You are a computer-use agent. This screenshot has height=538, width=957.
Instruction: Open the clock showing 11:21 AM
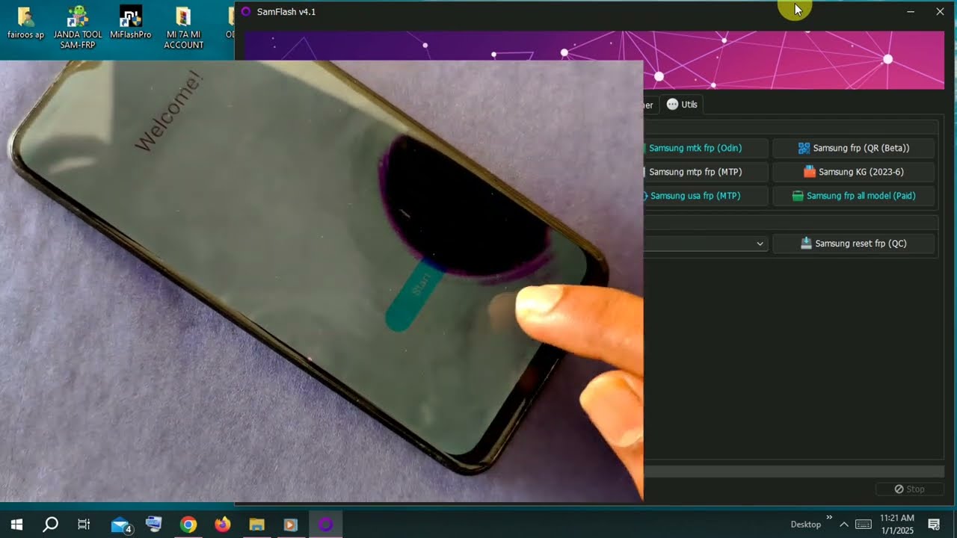click(x=897, y=525)
